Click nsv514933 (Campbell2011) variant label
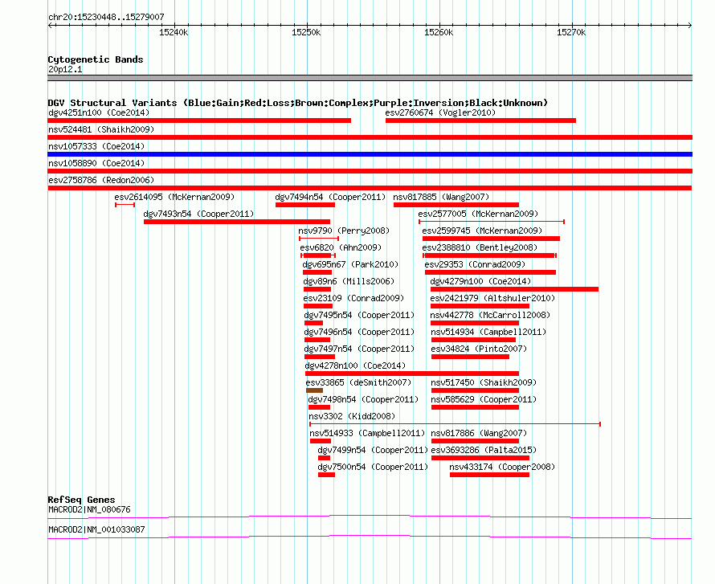715x584 pixels. [x=367, y=433]
